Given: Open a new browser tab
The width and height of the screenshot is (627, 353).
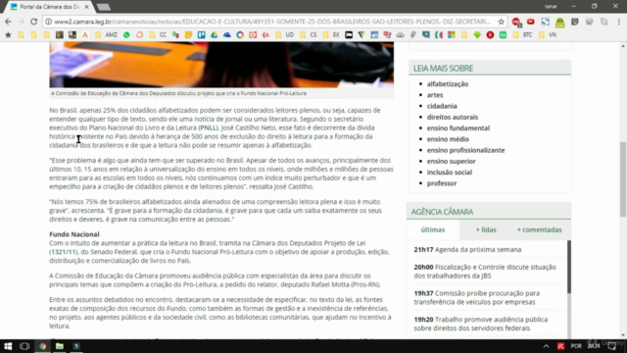Looking at the screenshot, I should (104, 7).
